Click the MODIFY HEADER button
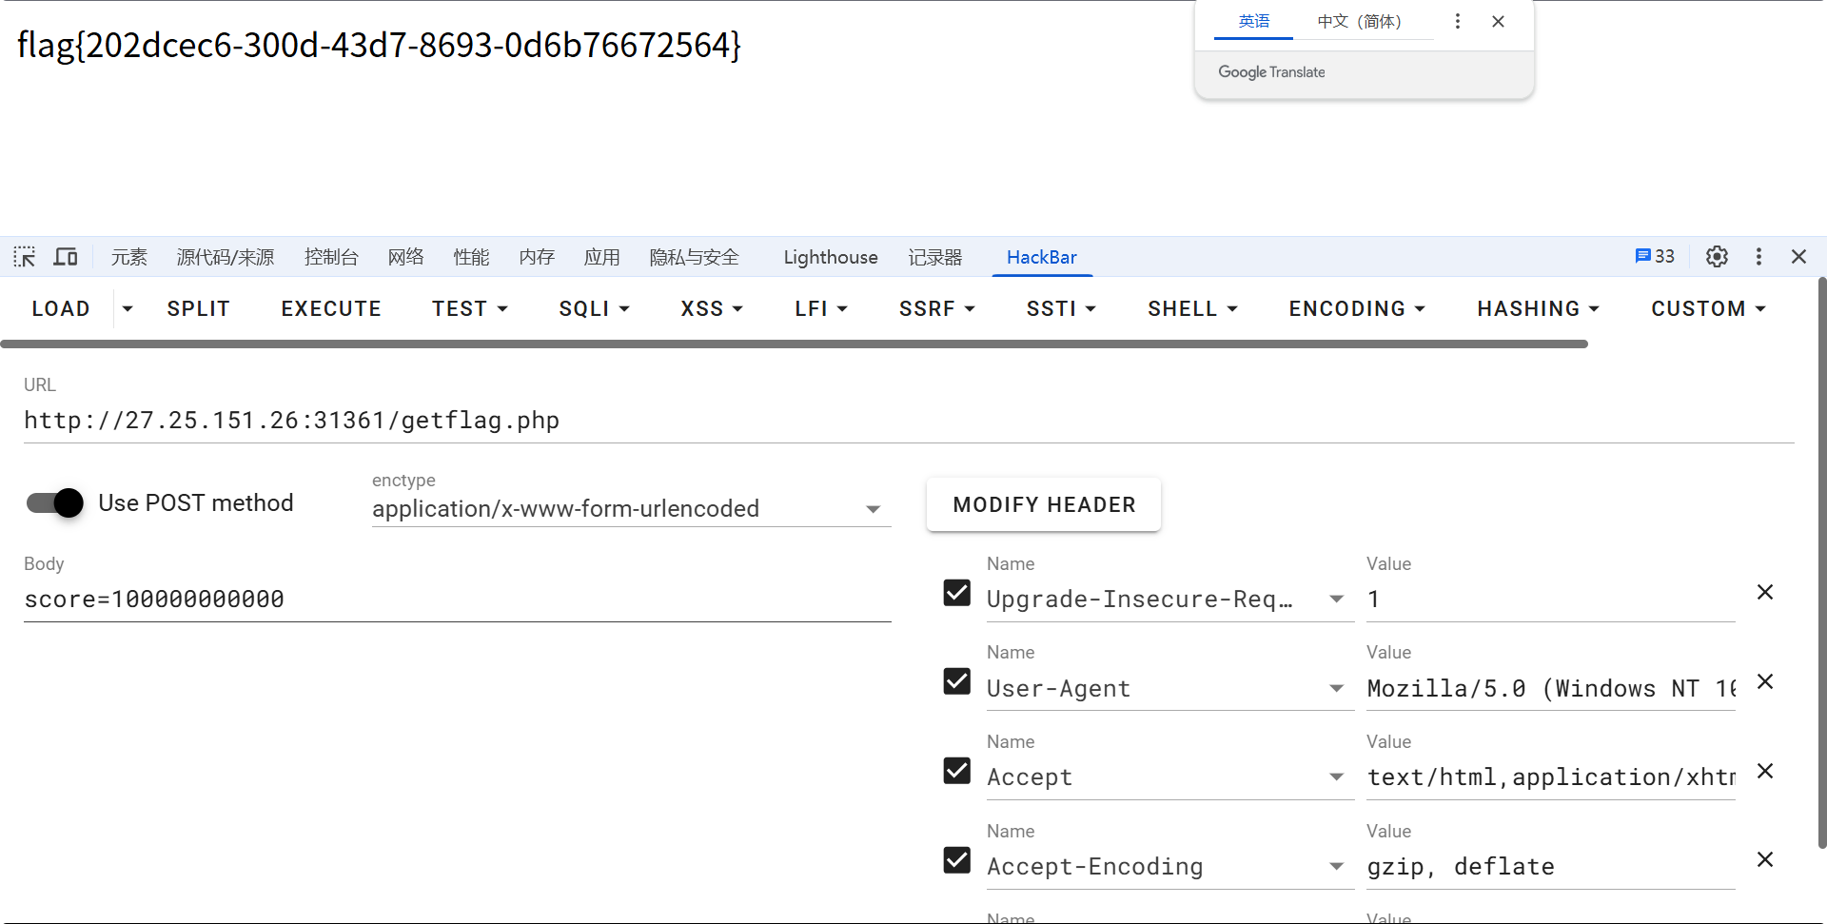The width and height of the screenshot is (1827, 924). pos(1044,504)
